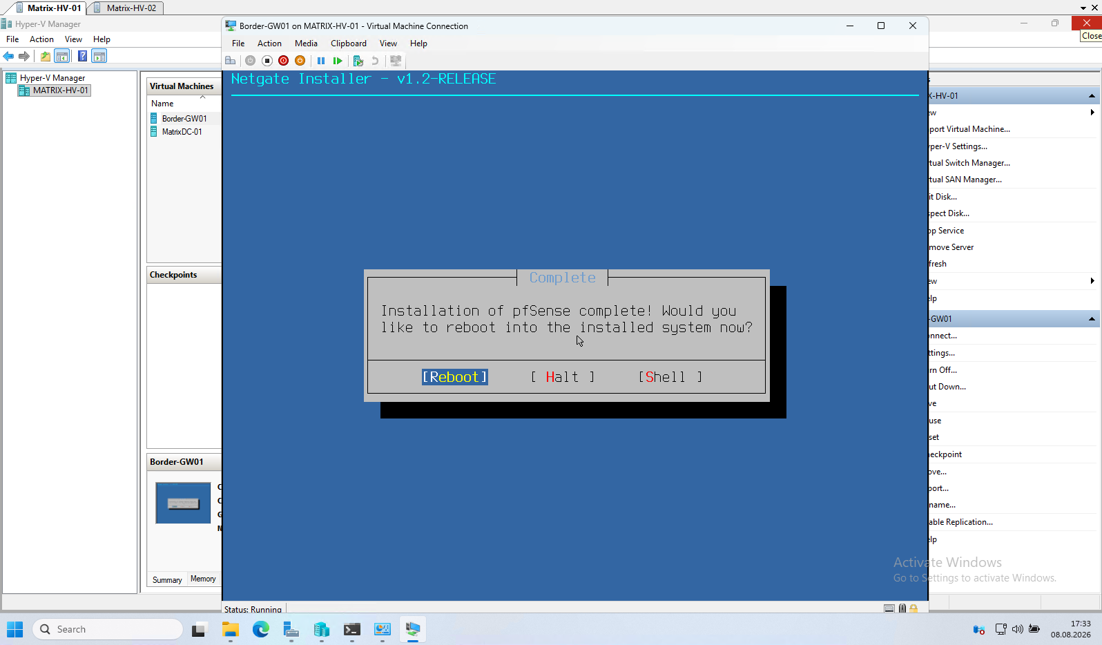1102x645 pixels.
Task: Open Hyper-V Manager File menu
Action: click(x=12, y=39)
